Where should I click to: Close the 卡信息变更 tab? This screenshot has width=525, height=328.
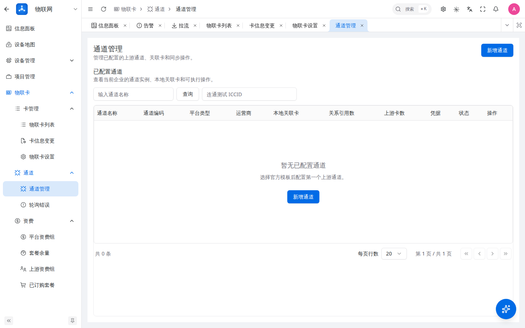(281, 26)
